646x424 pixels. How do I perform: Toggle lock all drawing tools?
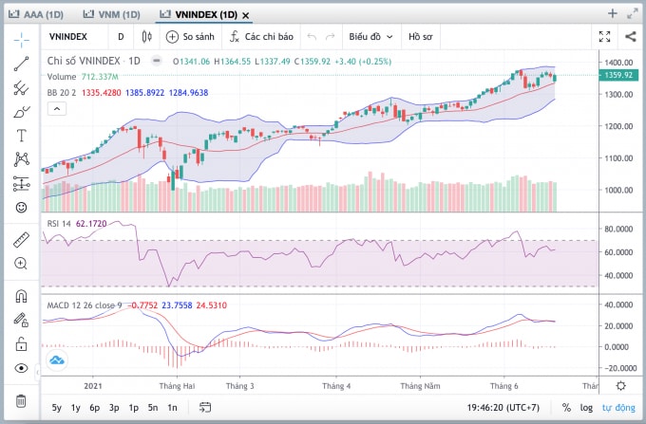(22, 343)
